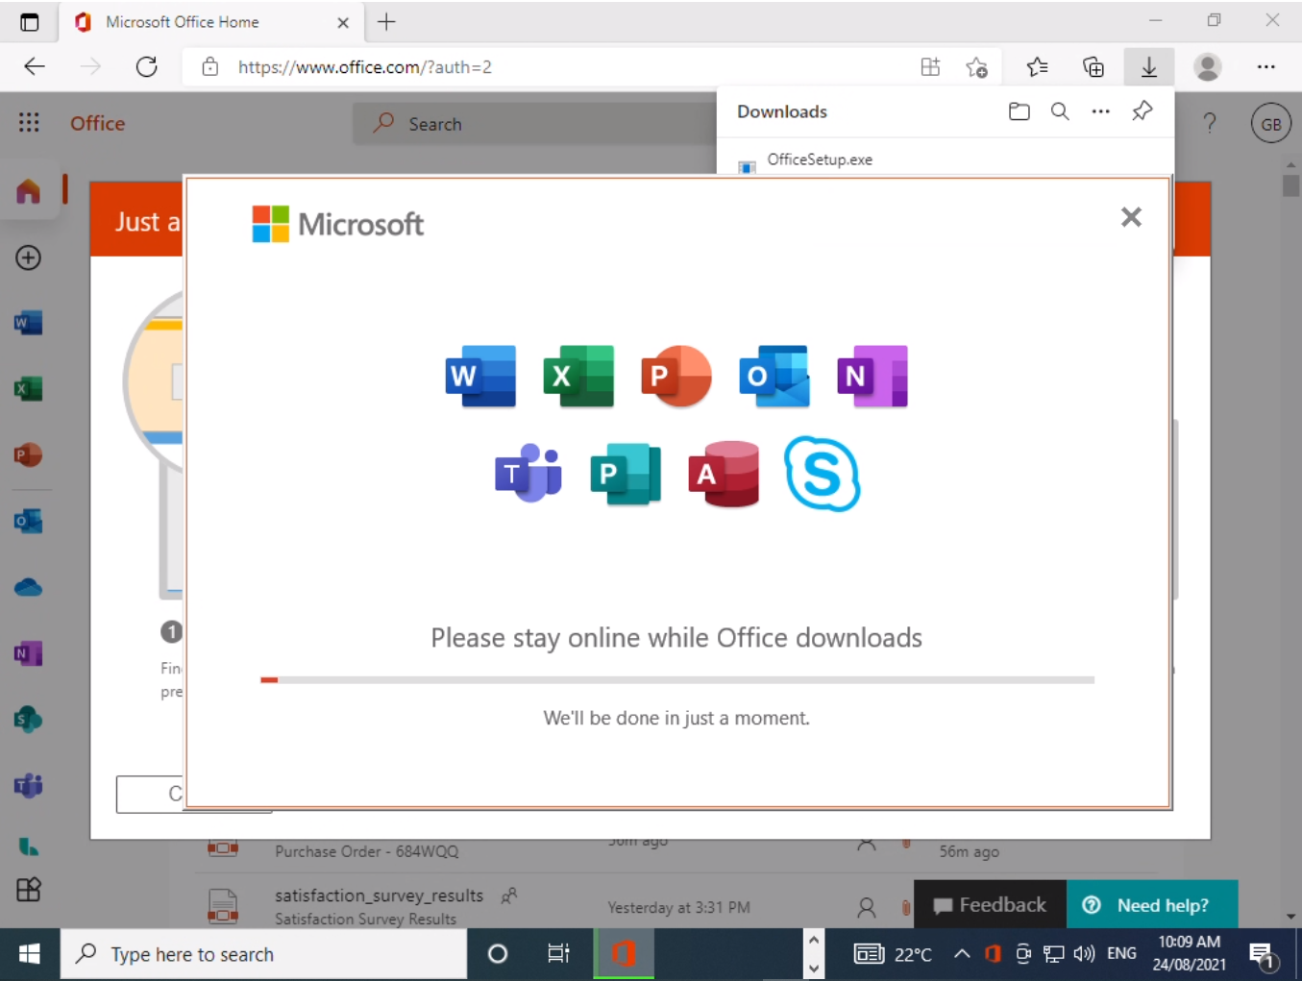Open browser Collections

coord(1093,66)
